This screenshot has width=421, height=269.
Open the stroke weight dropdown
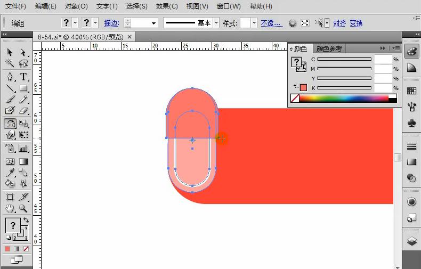point(154,23)
